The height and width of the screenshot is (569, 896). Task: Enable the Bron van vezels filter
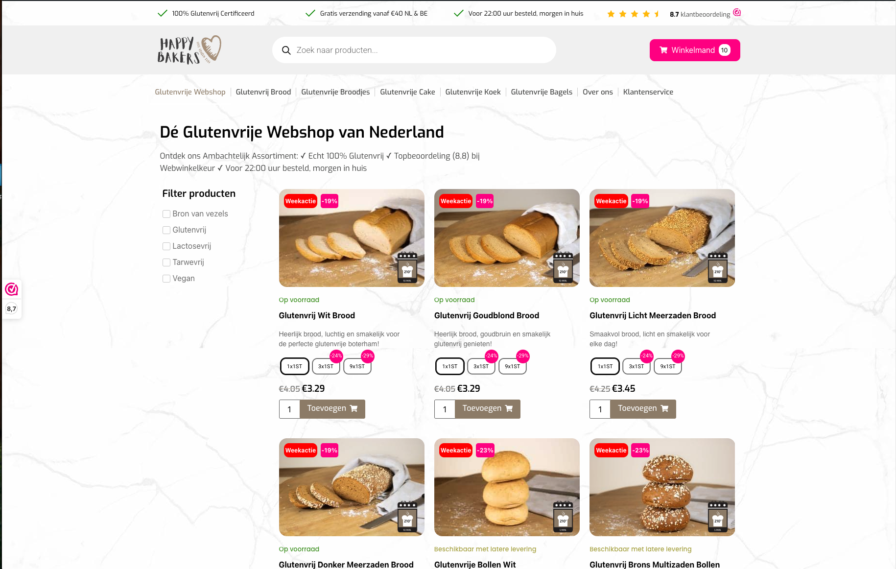click(166, 214)
